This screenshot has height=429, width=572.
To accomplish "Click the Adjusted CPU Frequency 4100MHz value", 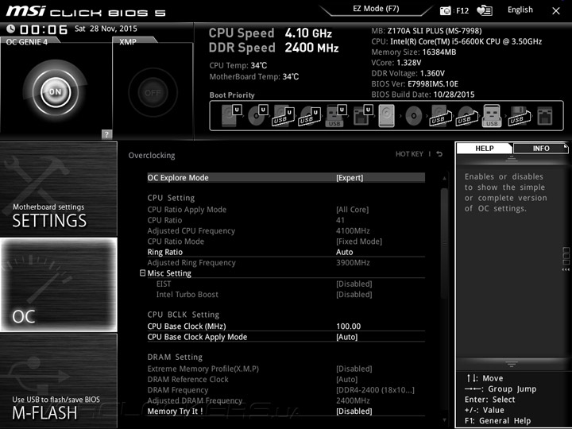I will coord(353,230).
